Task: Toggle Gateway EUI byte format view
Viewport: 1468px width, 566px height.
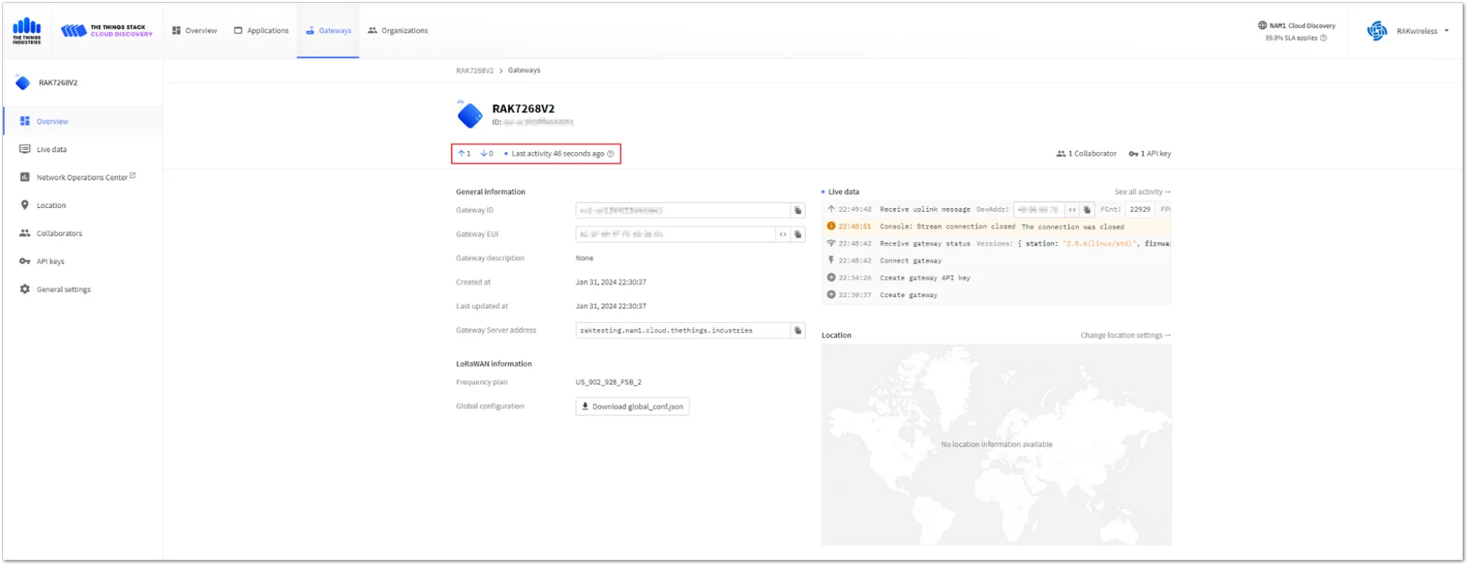Action: click(x=783, y=234)
